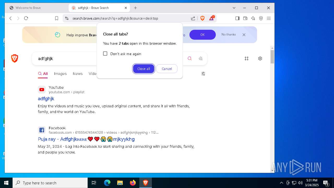334x188 pixels.
Task: Reload the current page
Action: pos(26,18)
